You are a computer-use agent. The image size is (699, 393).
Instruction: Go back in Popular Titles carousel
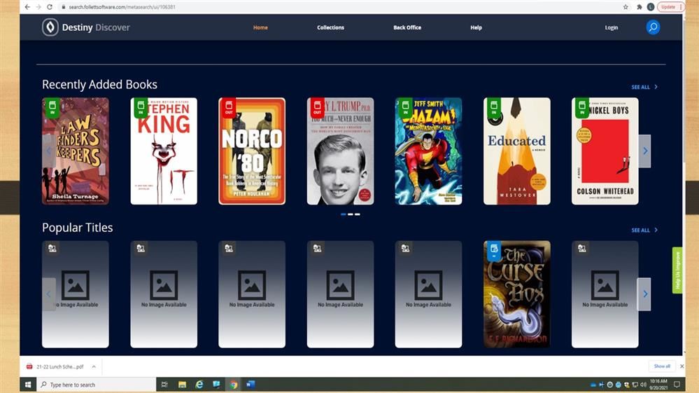click(x=48, y=294)
